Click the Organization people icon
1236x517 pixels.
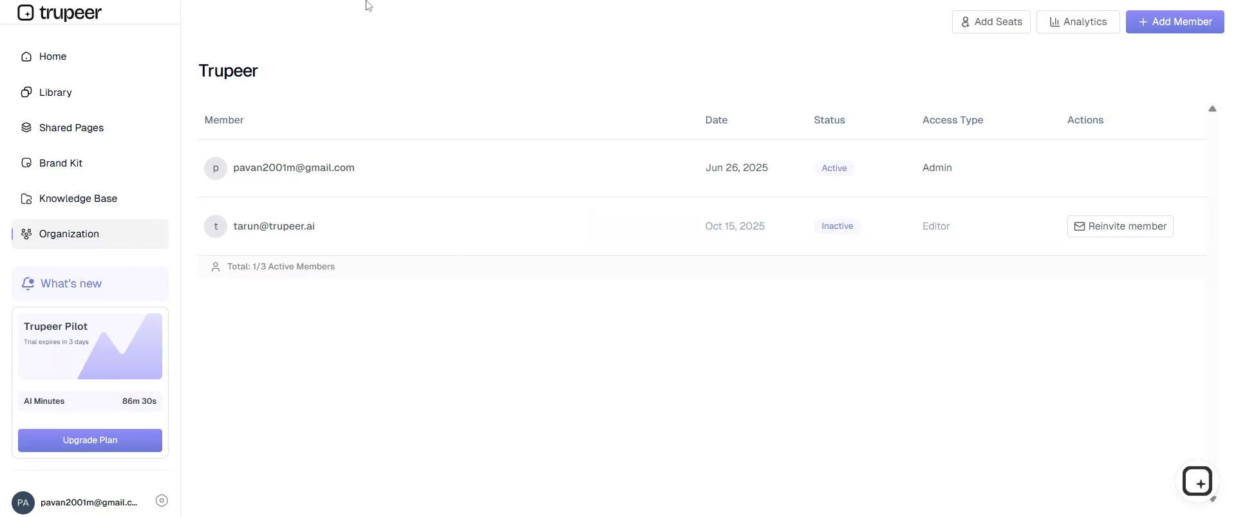pyautogui.click(x=26, y=234)
